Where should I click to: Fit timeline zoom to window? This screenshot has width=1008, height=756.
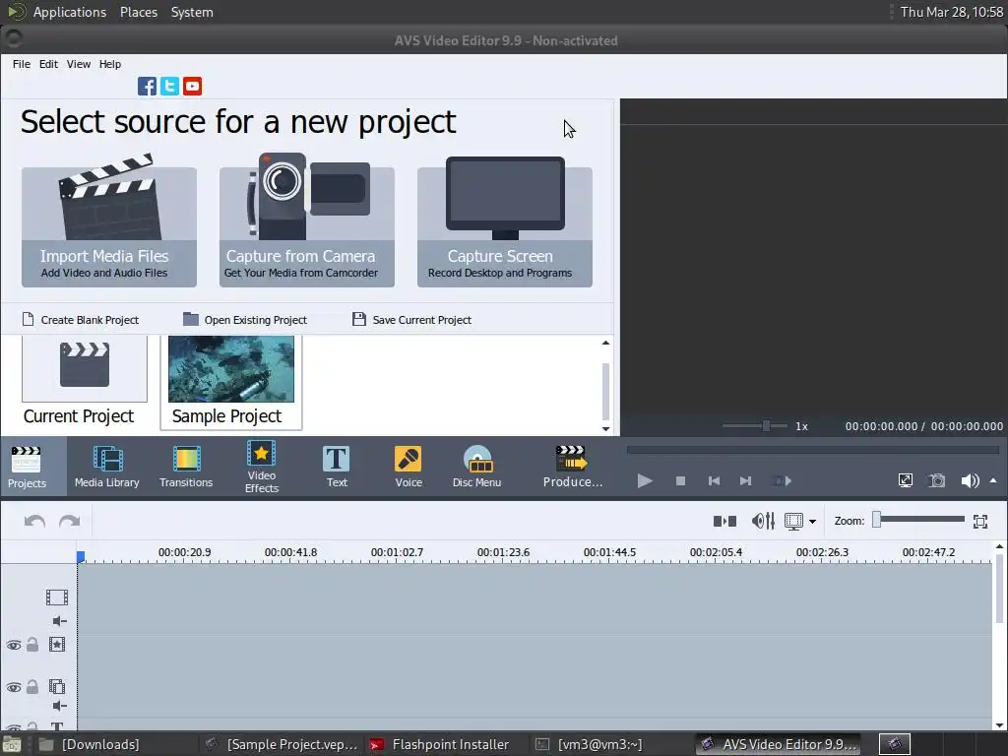point(980,522)
